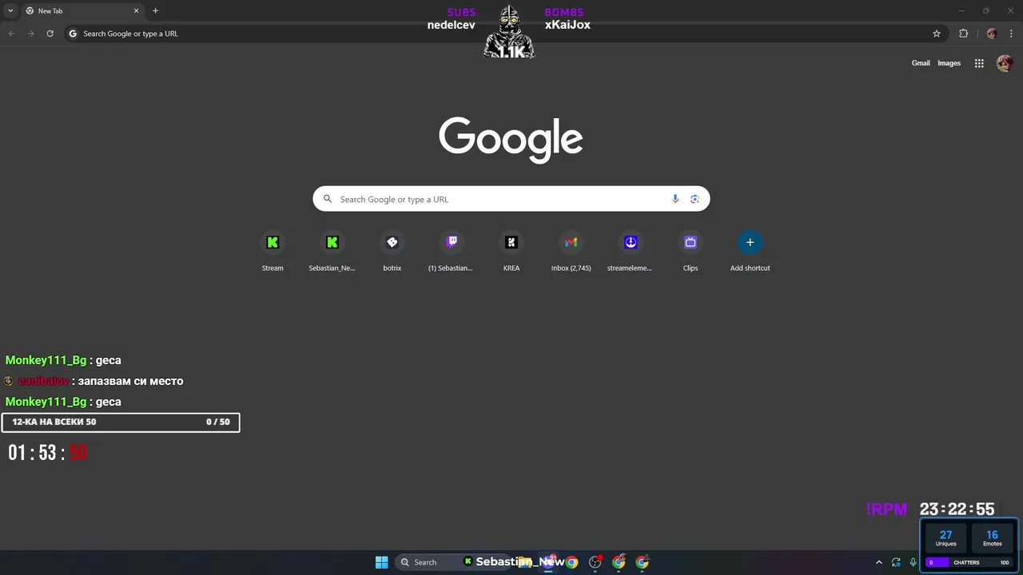
Task: Expand the system tray hidden icons chevron
Action: [879, 562]
